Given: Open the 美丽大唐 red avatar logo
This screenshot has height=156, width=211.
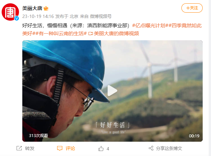Looking at the screenshot, I should pos(10,12).
